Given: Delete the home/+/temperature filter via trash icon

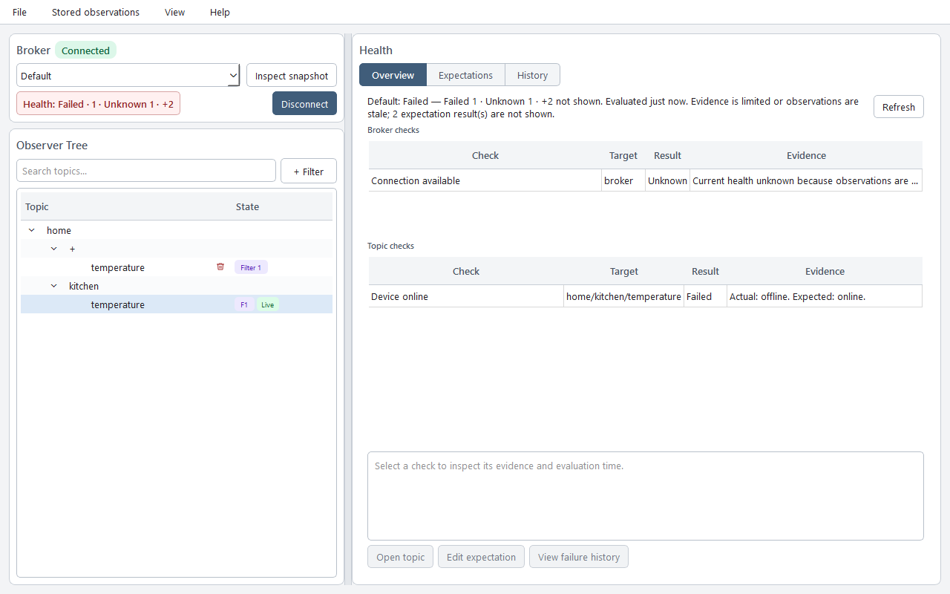Looking at the screenshot, I should coord(220,267).
